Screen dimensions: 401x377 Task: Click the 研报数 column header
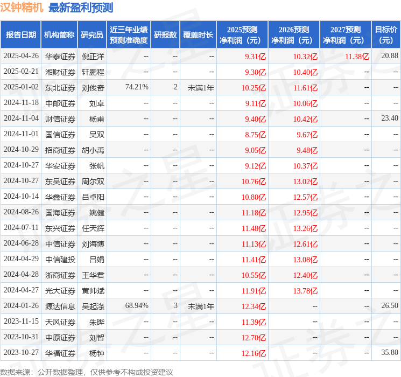pos(165,35)
